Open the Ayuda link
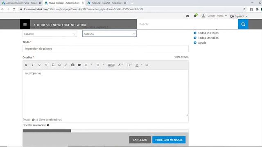Screen dimensions: 262x147 pyautogui.click(x=202, y=42)
